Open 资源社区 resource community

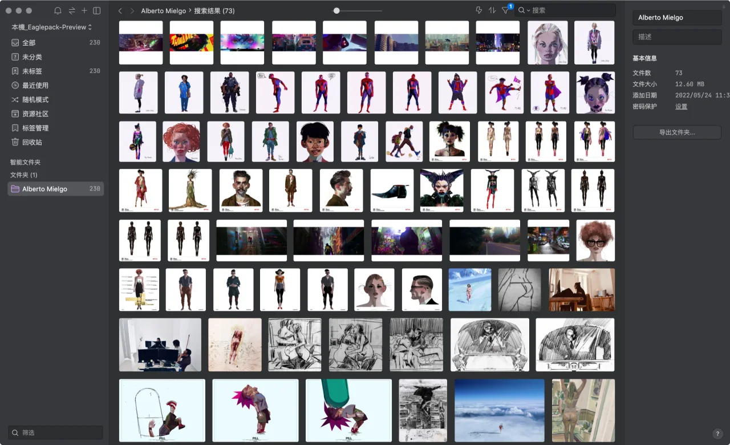(x=56, y=114)
